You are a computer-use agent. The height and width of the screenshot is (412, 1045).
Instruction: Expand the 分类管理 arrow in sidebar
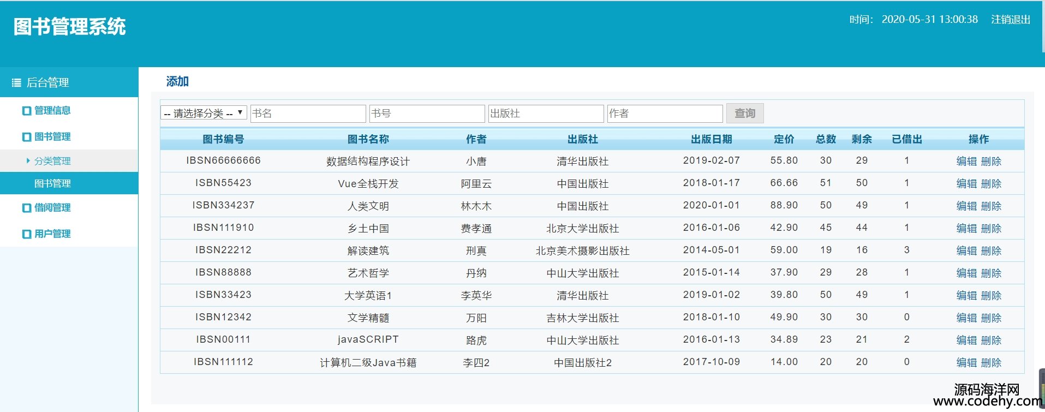pos(28,161)
